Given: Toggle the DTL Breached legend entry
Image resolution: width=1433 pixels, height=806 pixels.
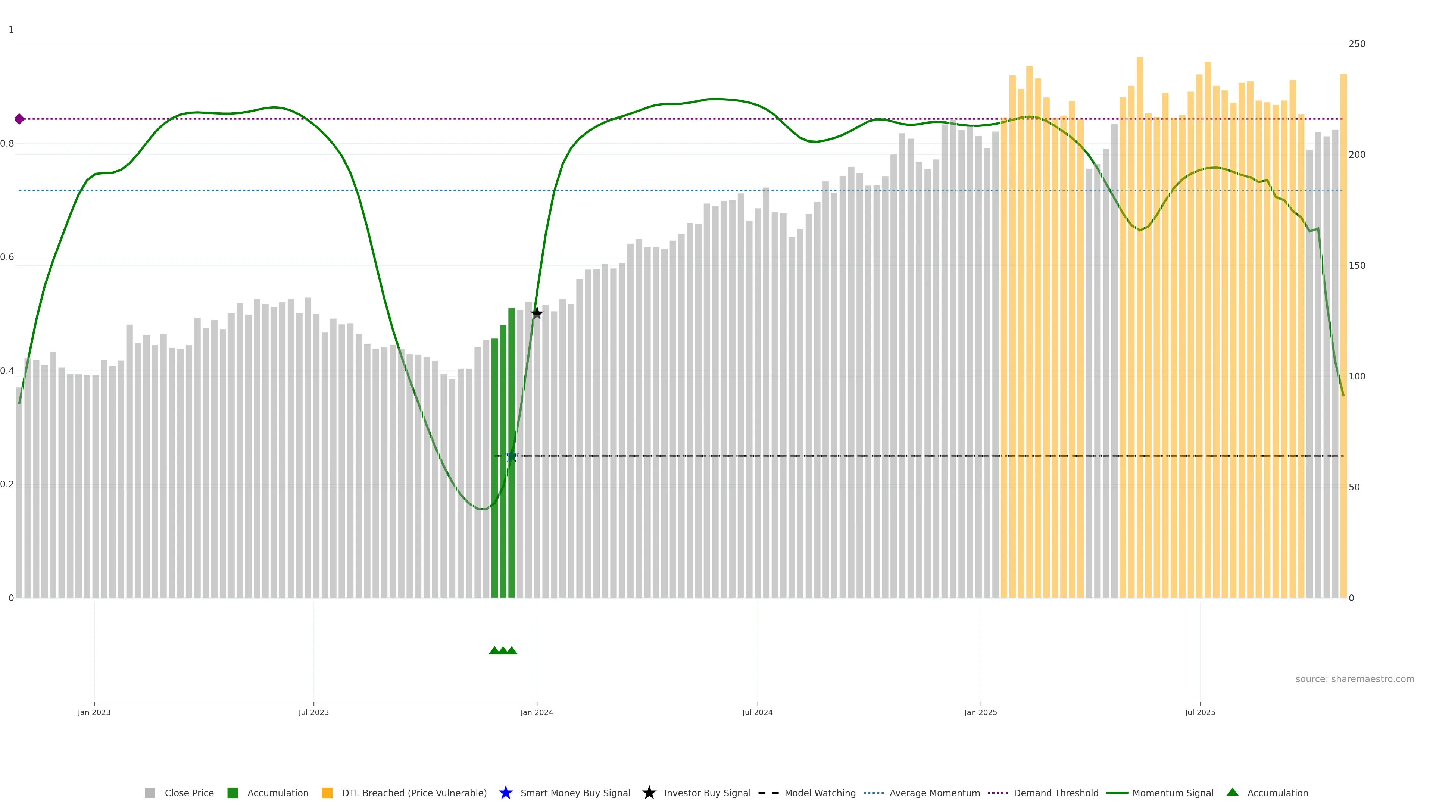Looking at the screenshot, I should pos(414,793).
